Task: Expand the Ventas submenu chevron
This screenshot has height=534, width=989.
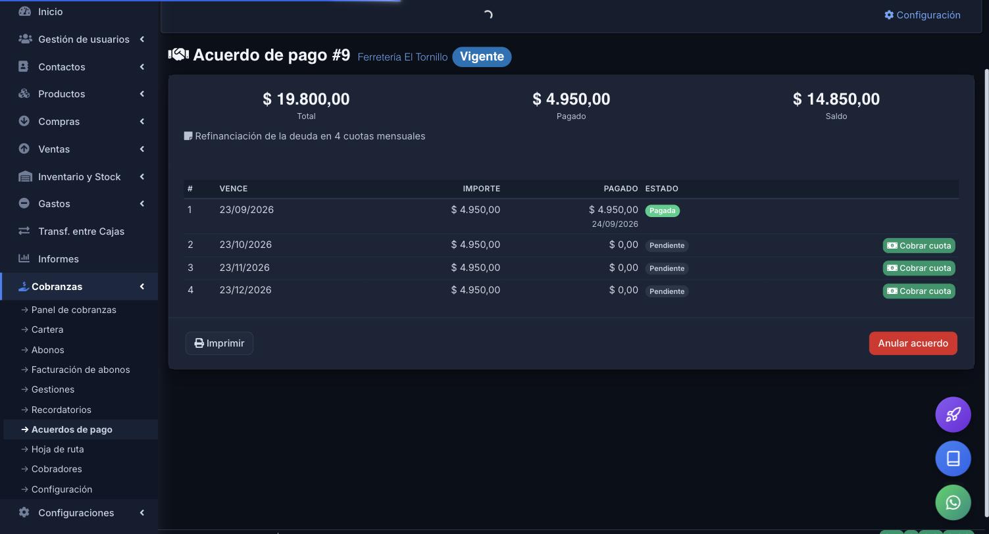Action: pyautogui.click(x=141, y=149)
